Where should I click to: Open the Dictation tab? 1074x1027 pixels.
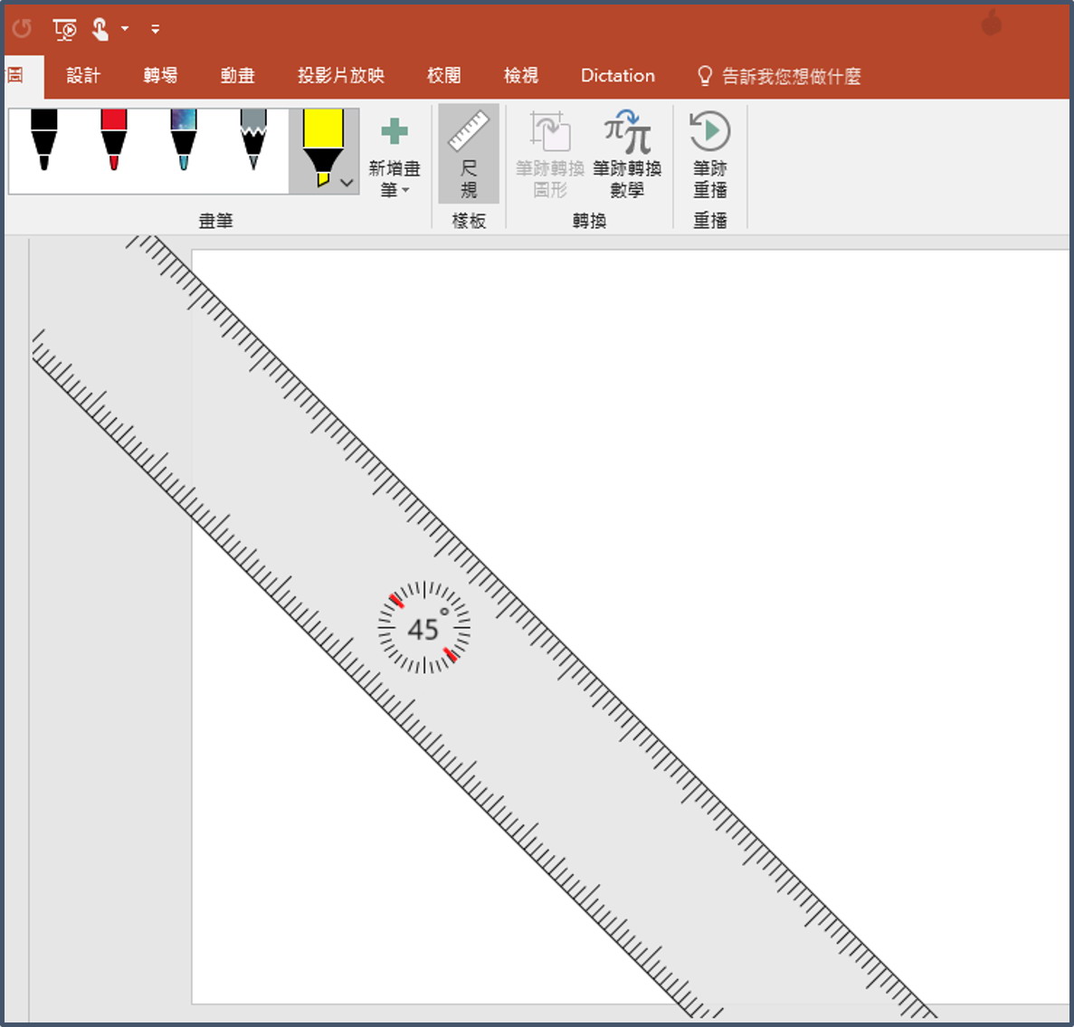click(618, 75)
